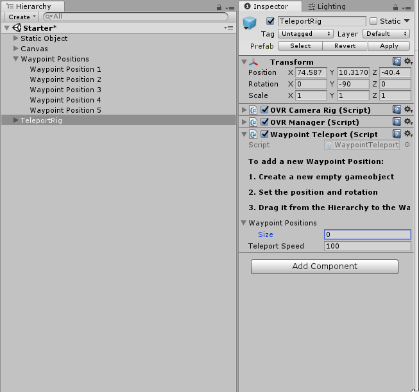Disable the OVR Camera Rig script checkbox
This screenshot has width=419, height=392.
coord(264,110)
